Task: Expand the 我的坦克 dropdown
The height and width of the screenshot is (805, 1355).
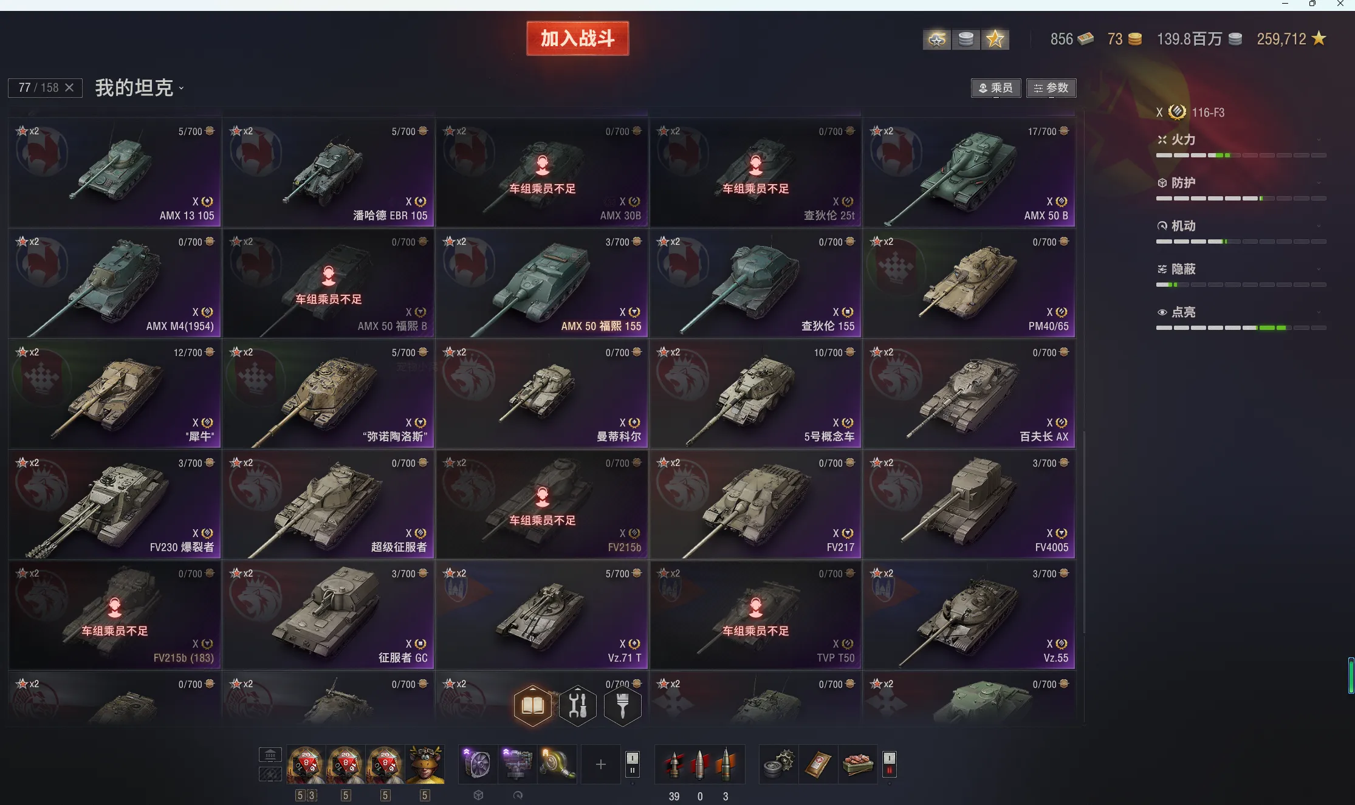Action: (x=139, y=88)
